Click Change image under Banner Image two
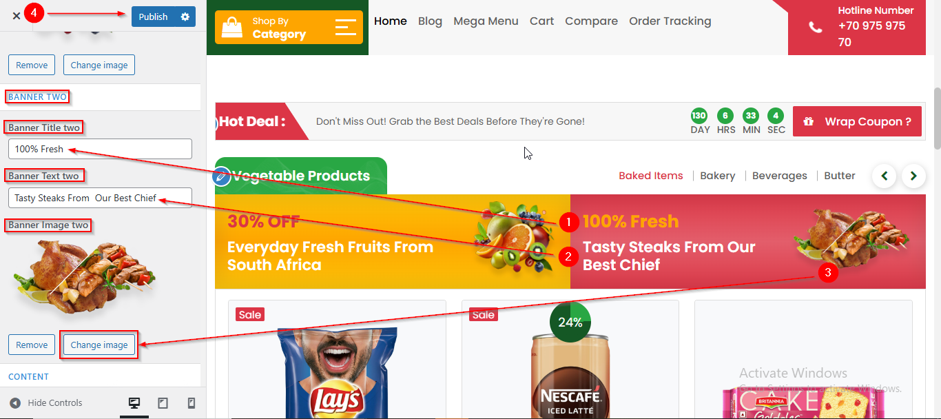941x419 pixels. pos(99,345)
